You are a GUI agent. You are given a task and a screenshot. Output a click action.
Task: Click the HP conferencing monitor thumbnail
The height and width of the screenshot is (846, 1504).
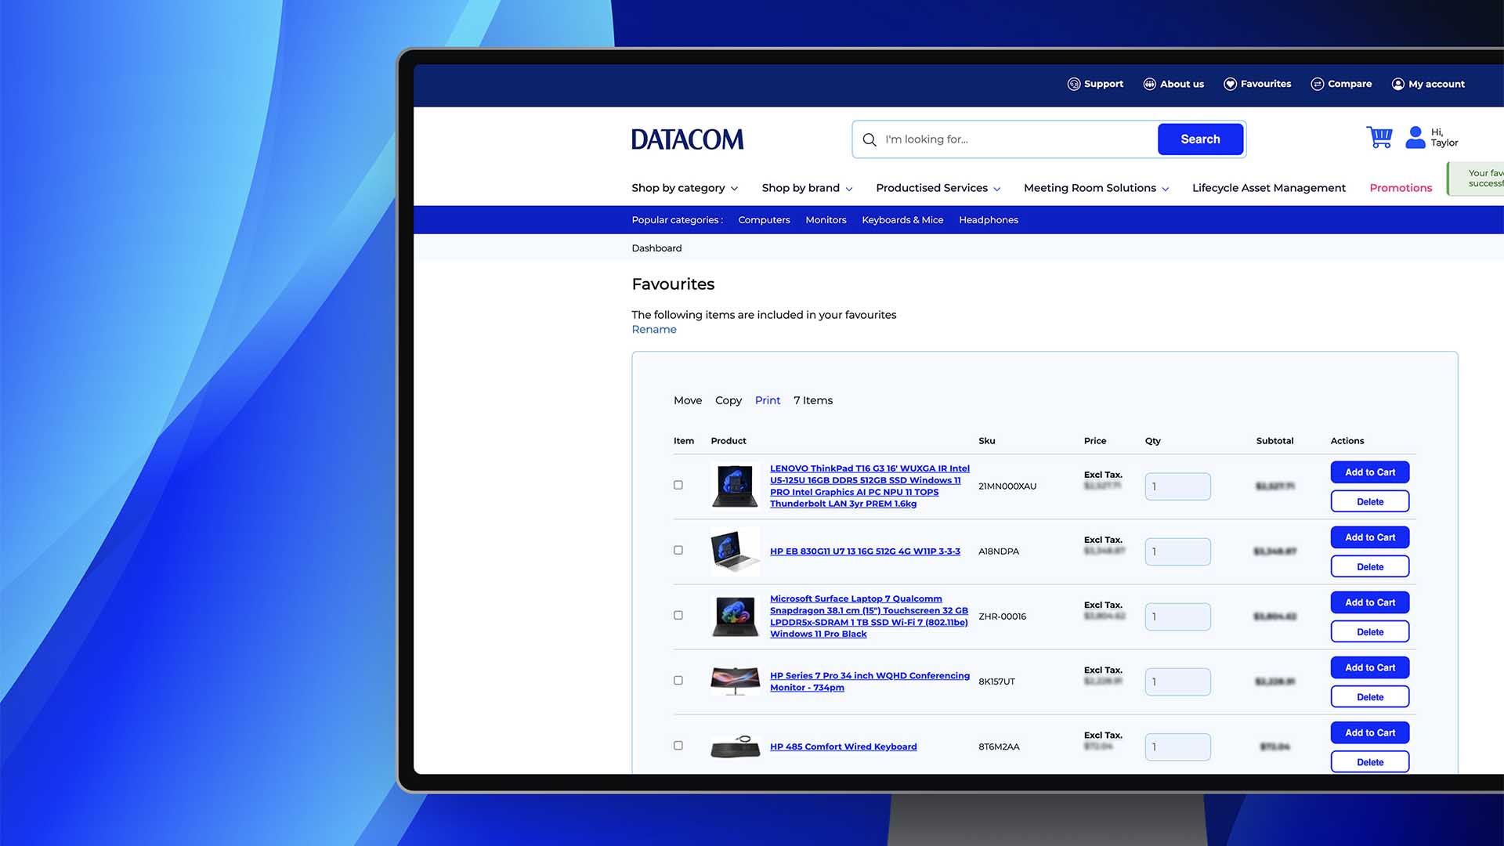click(735, 681)
